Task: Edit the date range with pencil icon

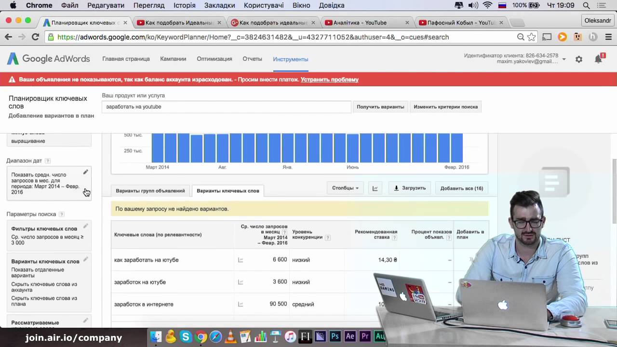Action: 85,172
